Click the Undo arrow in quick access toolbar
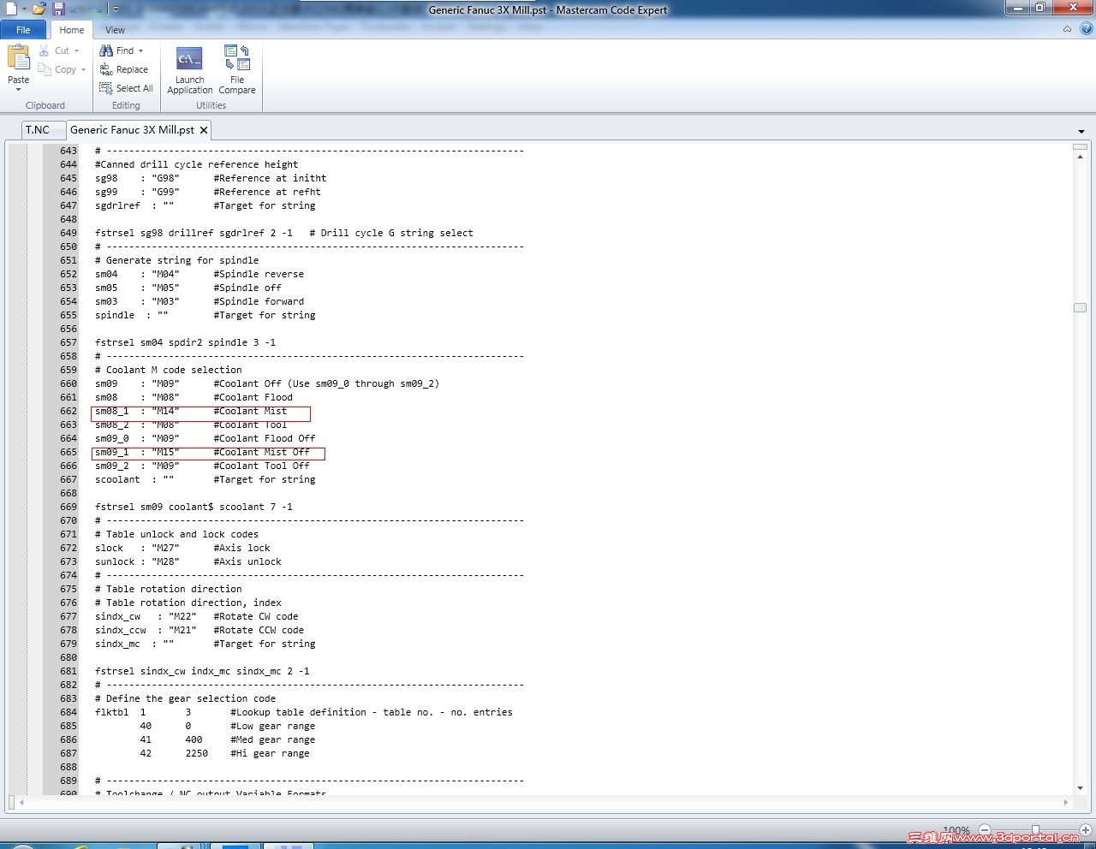This screenshot has height=849, width=1096. (76, 9)
